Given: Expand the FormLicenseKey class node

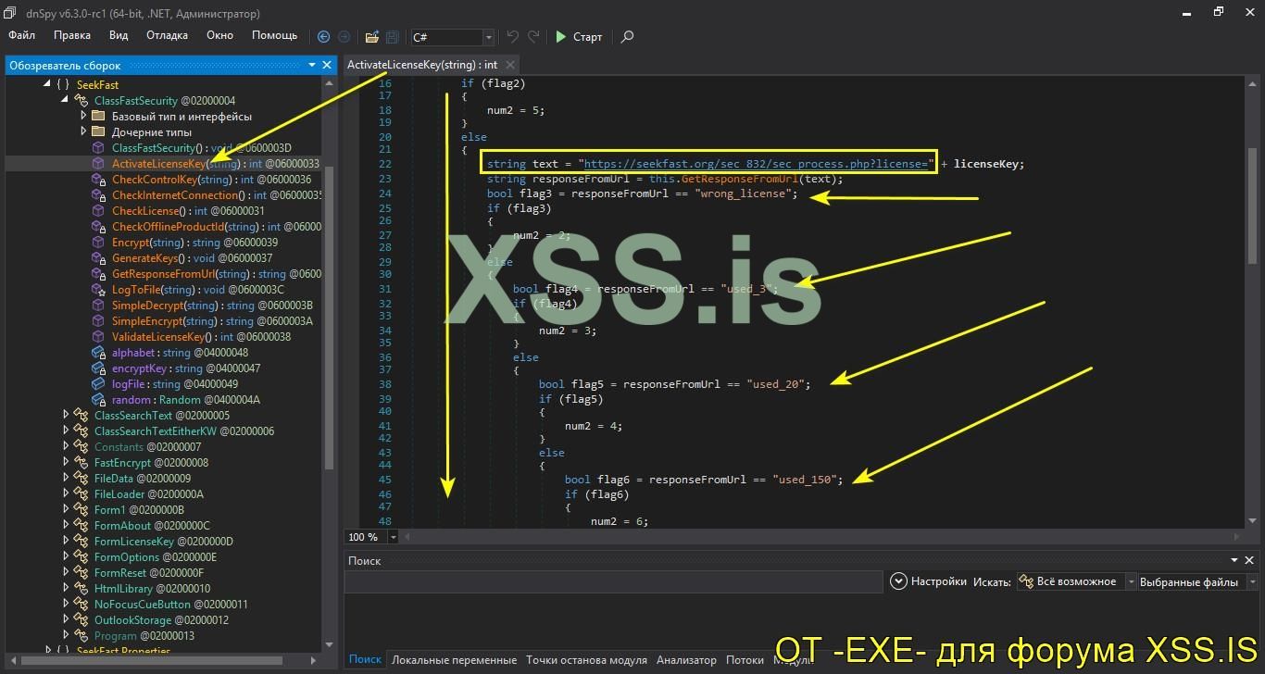Looking at the screenshot, I should pyautogui.click(x=66, y=542).
